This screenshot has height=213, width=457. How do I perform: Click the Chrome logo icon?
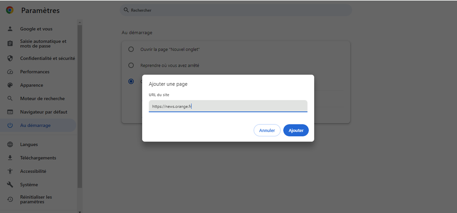(10, 10)
